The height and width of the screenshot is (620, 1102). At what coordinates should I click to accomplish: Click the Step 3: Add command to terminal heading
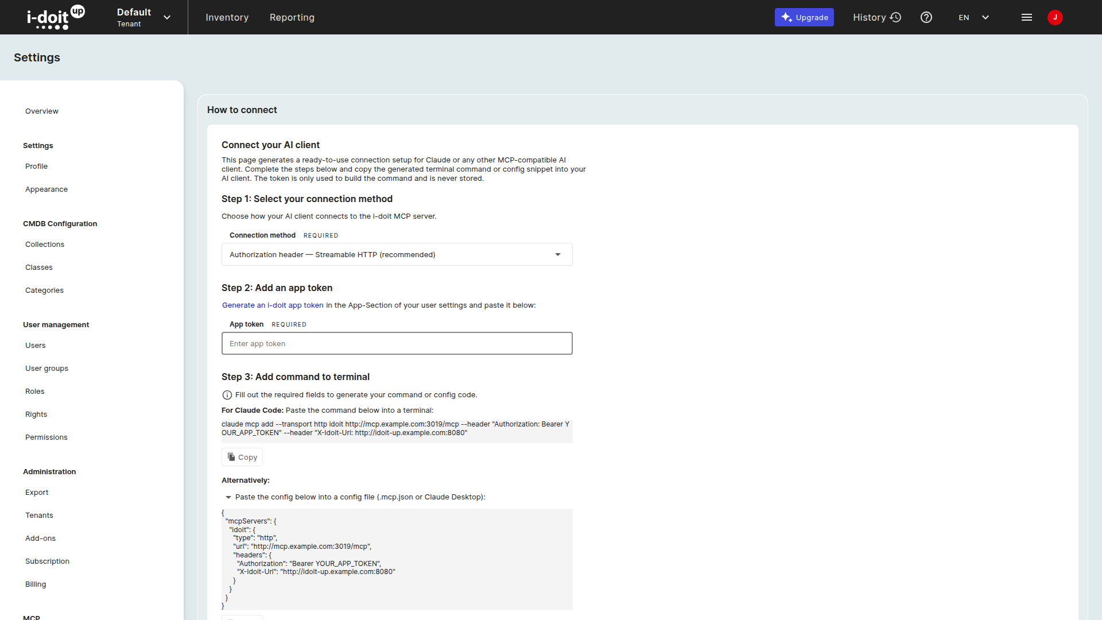pos(296,377)
